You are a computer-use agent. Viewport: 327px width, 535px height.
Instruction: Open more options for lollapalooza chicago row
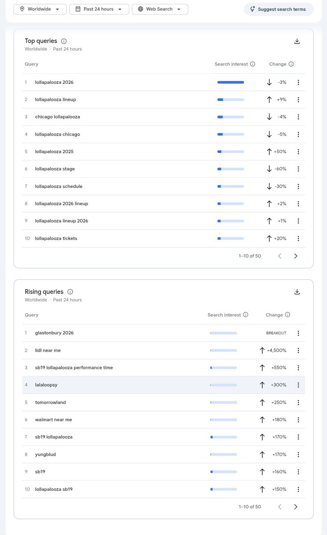coord(298,134)
